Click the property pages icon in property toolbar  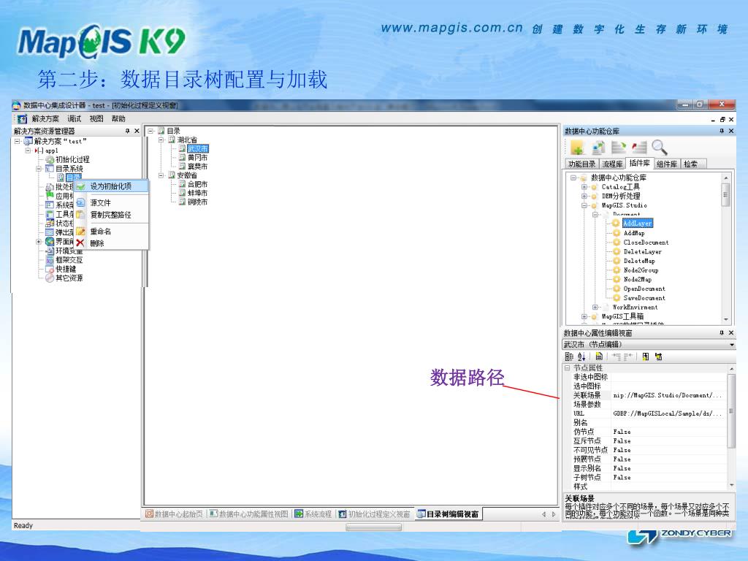pyautogui.click(x=599, y=356)
